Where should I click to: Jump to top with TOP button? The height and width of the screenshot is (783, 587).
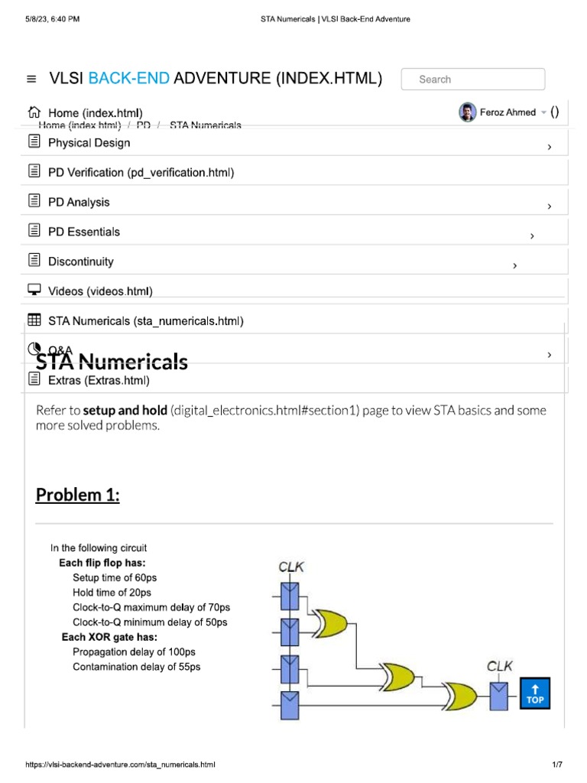(x=535, y=693)
